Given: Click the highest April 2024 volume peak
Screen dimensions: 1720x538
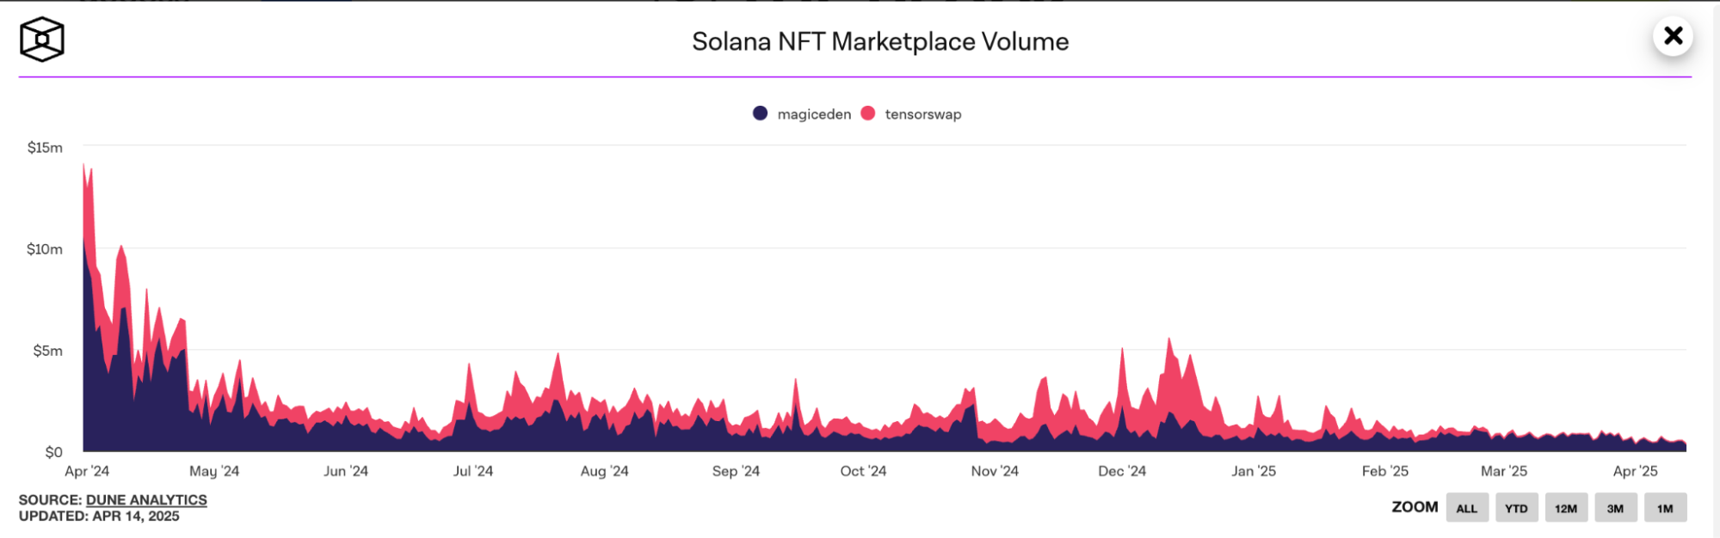Looking at the screenshot, I should (83, 163).
